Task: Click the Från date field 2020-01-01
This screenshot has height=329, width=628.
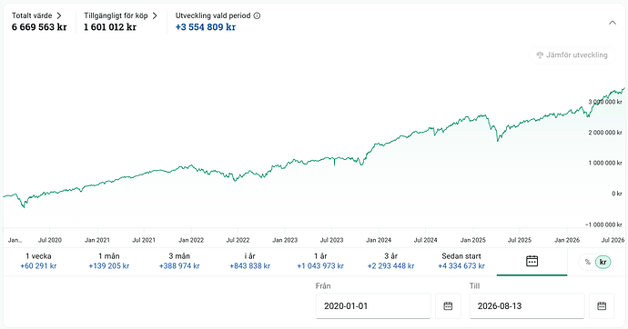Action: pos(373,306)
